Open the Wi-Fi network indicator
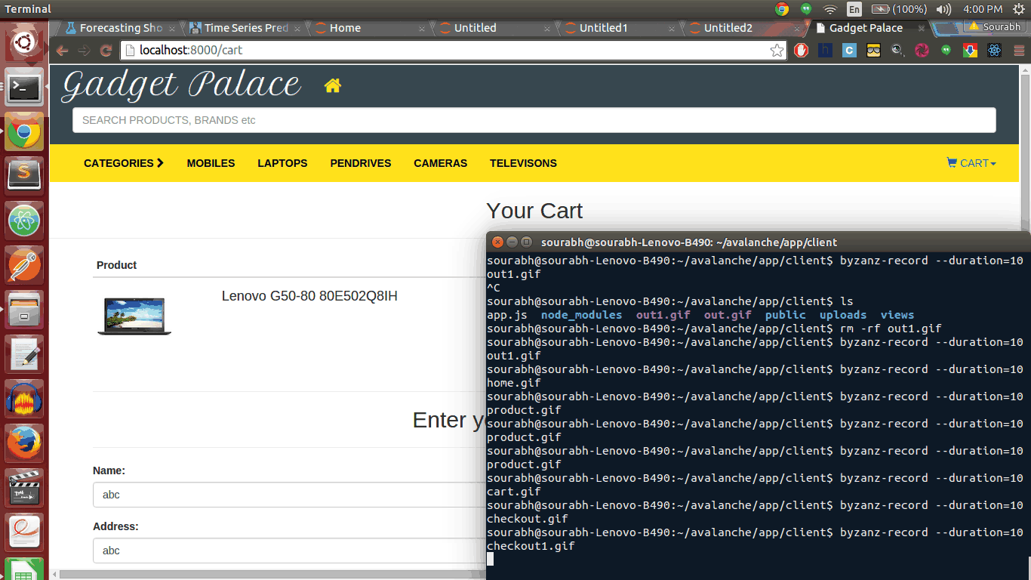Screen dimensions: 1031x580 (x=830, y=9)
